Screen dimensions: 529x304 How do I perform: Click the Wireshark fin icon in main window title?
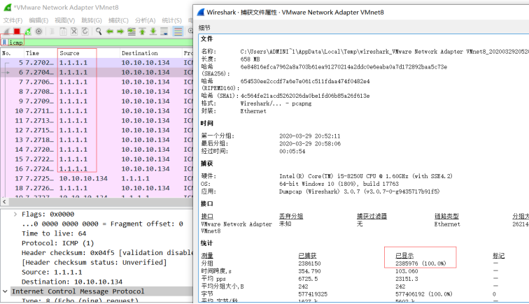pyautogui.click(x=8, y=7)
